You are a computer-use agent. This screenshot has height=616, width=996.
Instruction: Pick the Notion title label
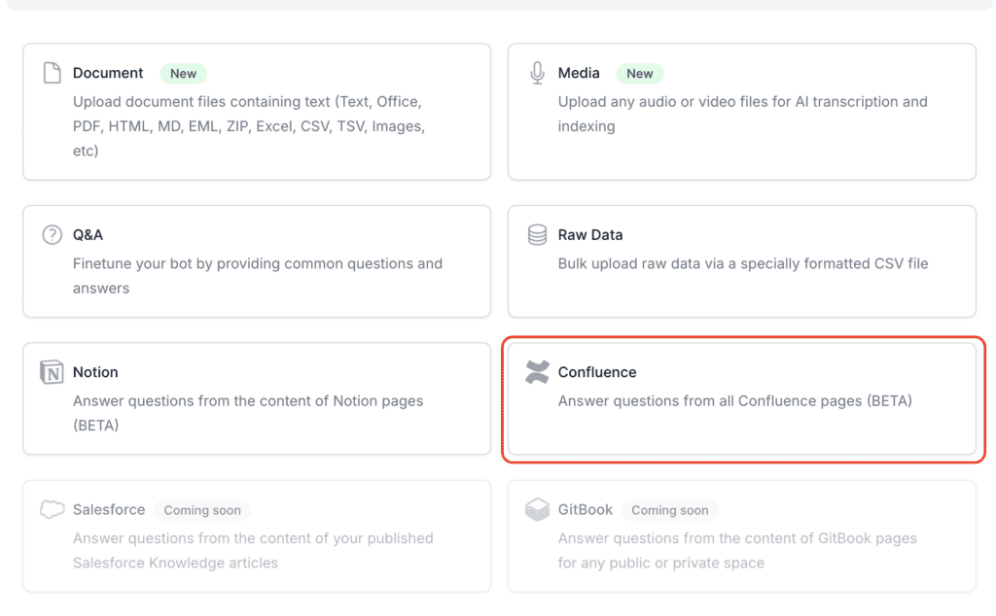(95, 372)
